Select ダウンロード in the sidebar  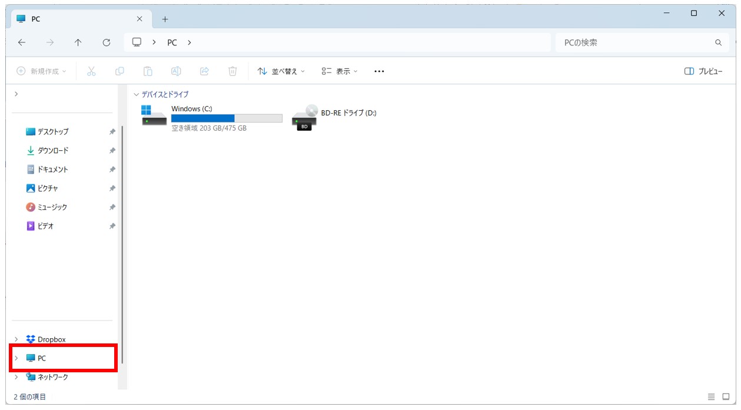(52, 150)
